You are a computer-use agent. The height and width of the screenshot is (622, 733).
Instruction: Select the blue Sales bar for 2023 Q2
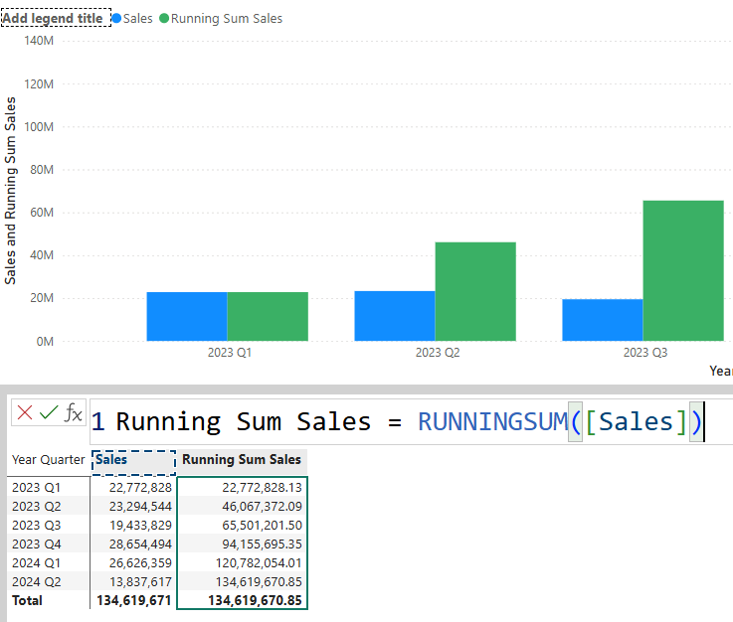point(395,316)
